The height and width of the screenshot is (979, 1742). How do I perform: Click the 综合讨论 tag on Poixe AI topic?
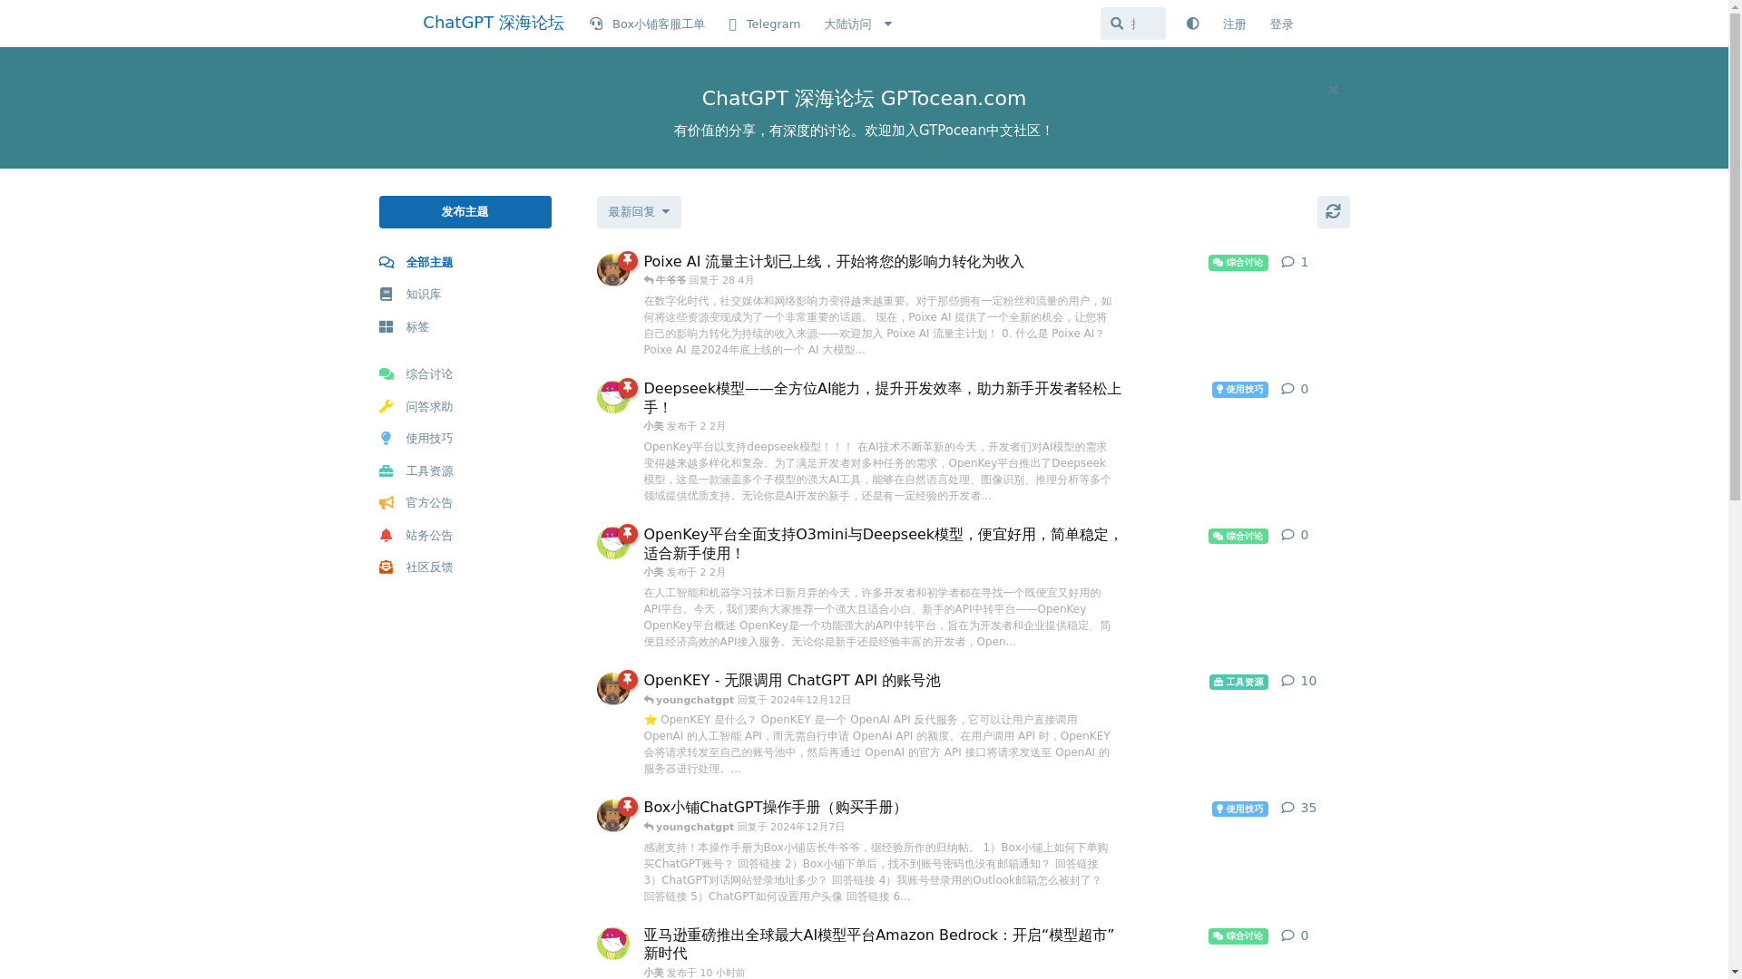click(x=1238, y=263)
